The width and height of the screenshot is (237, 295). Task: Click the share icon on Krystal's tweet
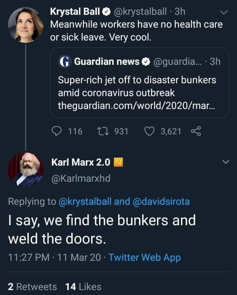pos(196,131)
